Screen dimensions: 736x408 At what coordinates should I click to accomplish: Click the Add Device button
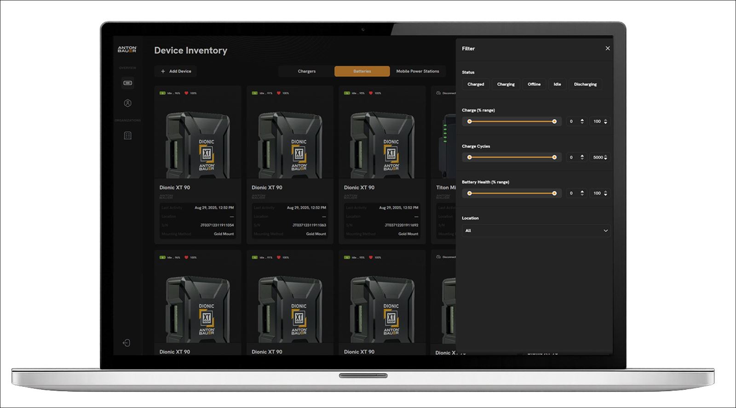point(176,71)
